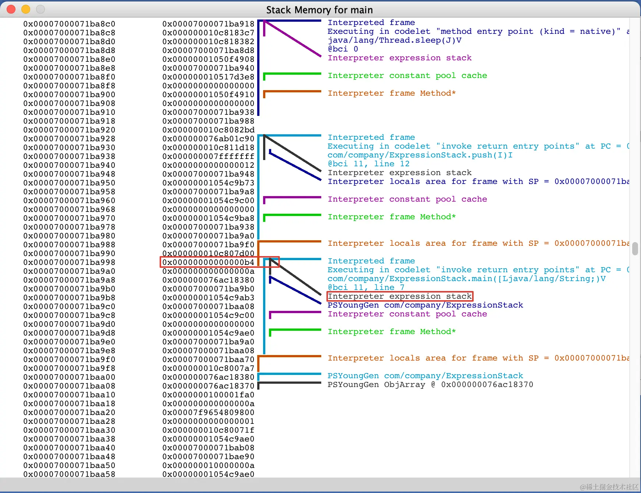
Task: Click the 'PSYoungGen ObjArray @ 0x000000076ac18370' annotation
Action: coord(431,384)
